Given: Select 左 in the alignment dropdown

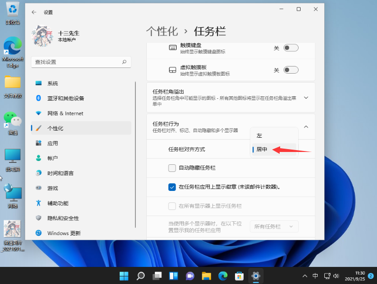Looking at the screenshot, I should click(259, 135).
